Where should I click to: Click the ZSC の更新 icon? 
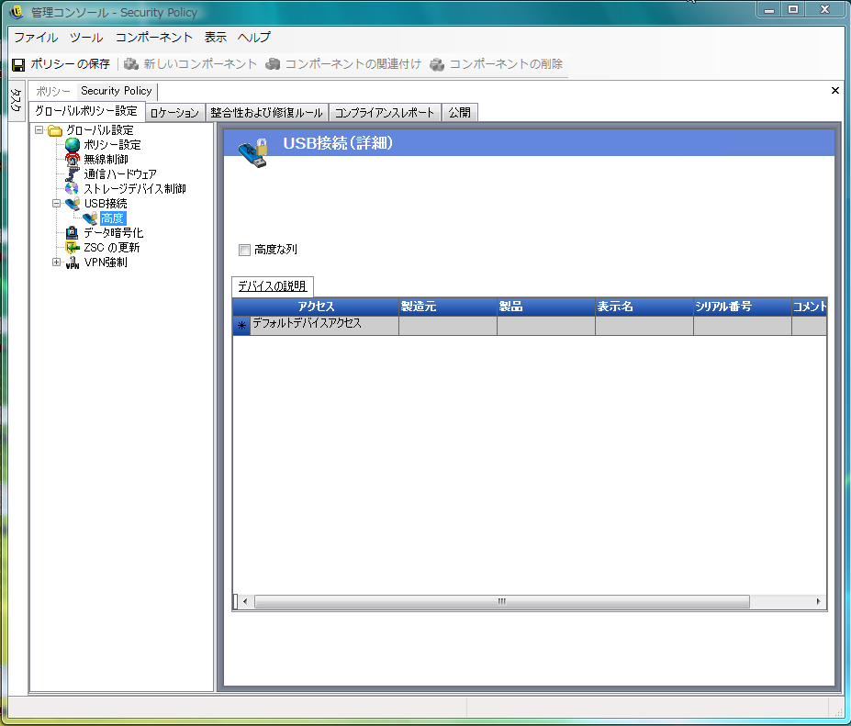73,248
